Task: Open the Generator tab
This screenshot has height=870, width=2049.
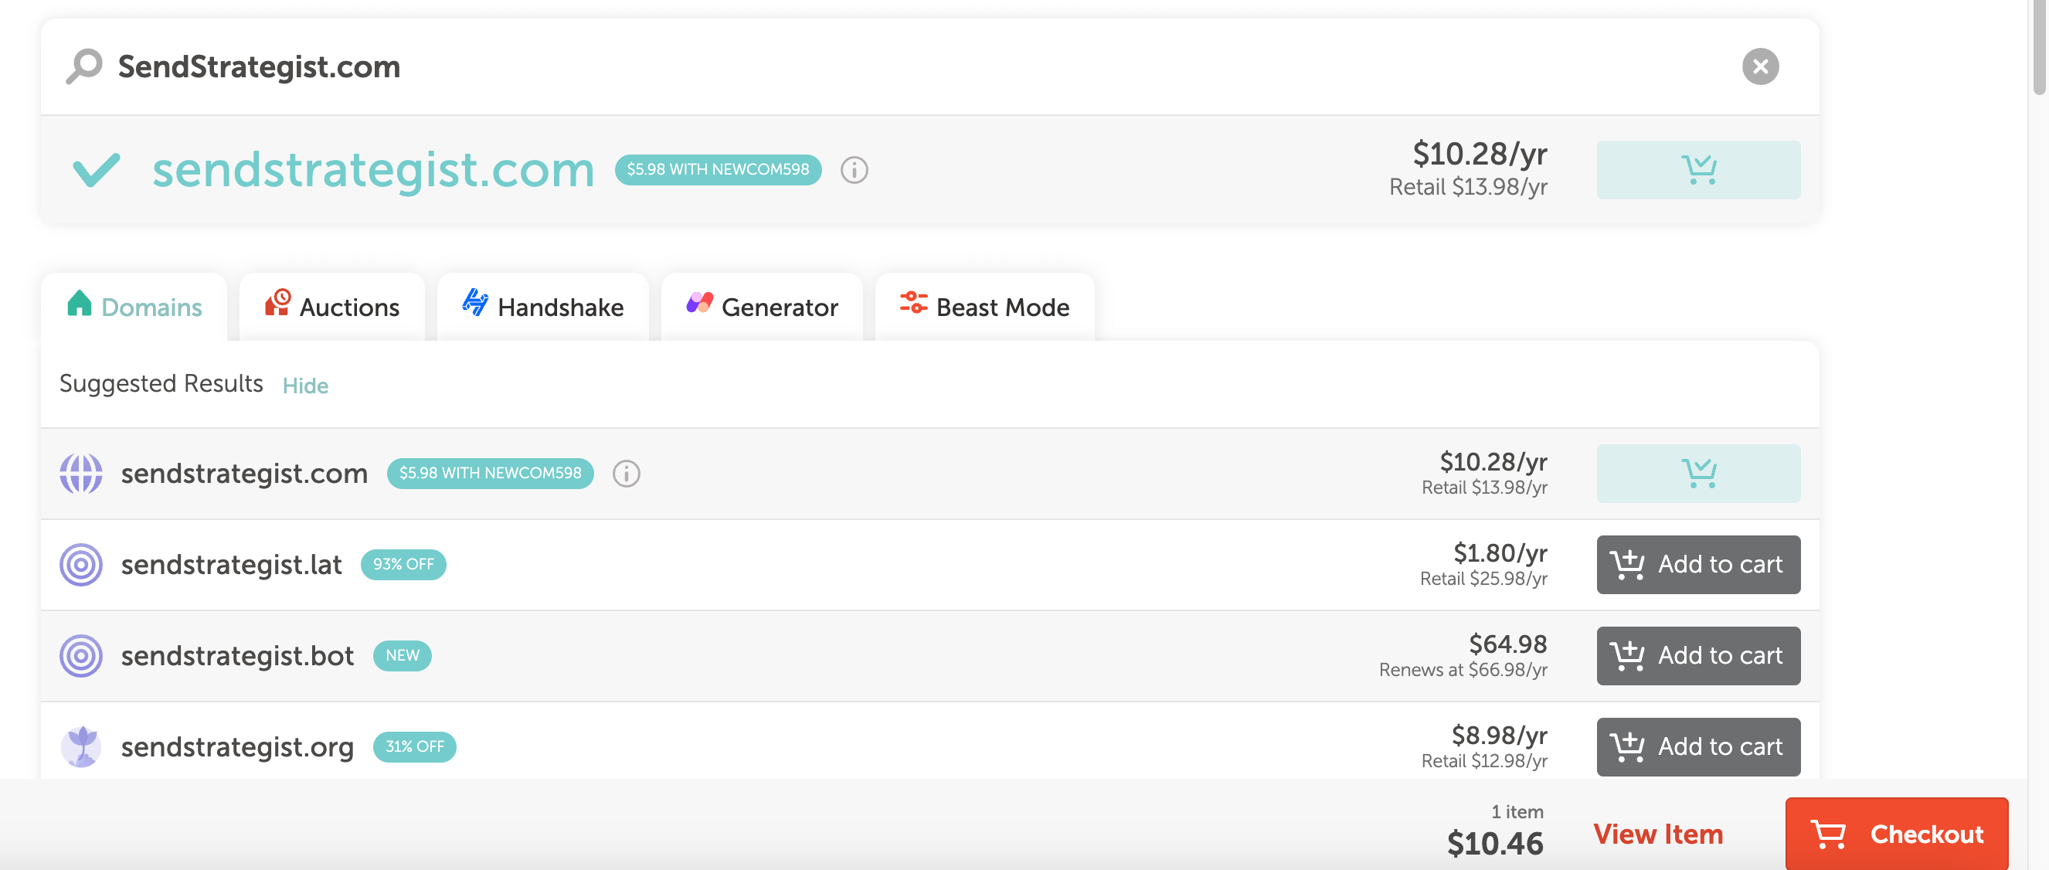Action: [762, 307]
